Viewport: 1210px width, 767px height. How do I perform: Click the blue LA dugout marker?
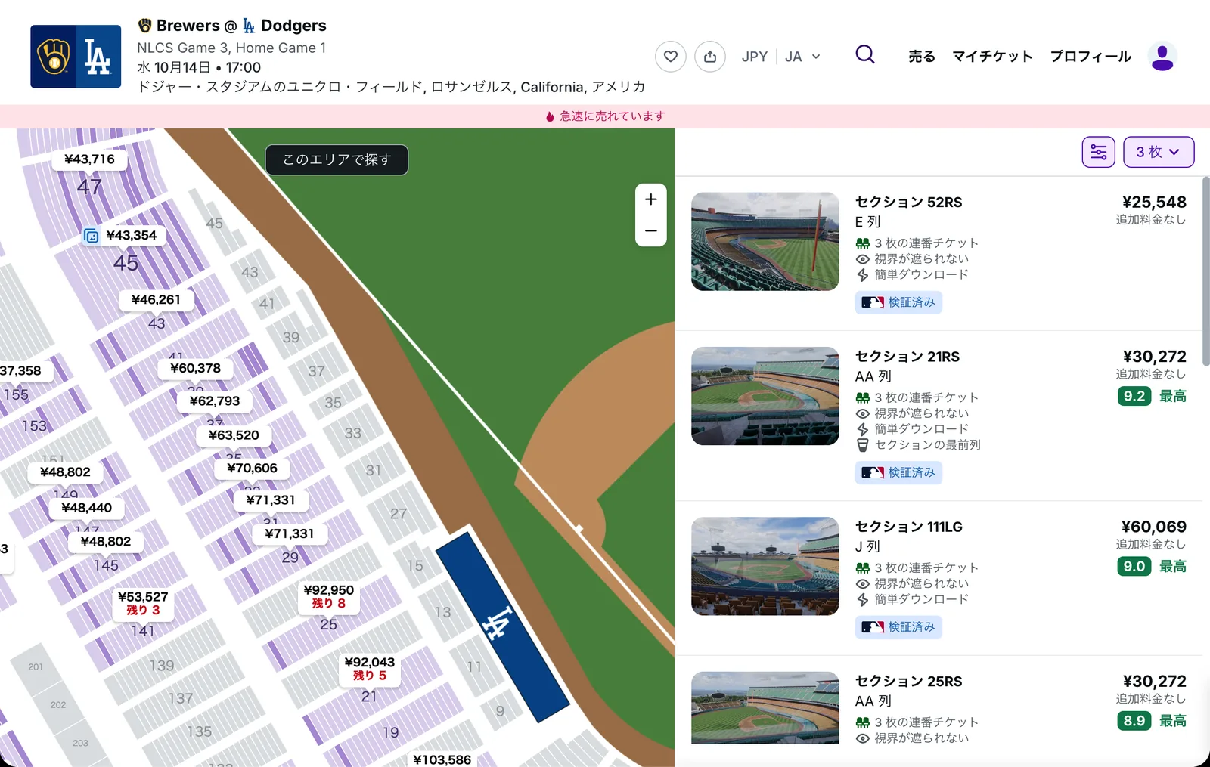[501, 626]
